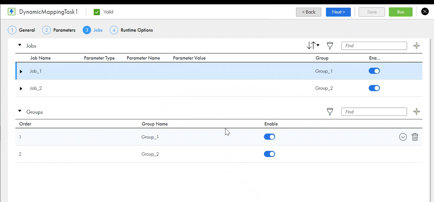Close the task editor with X
This screenshot has height=202, width=434.
coord(425,12)
